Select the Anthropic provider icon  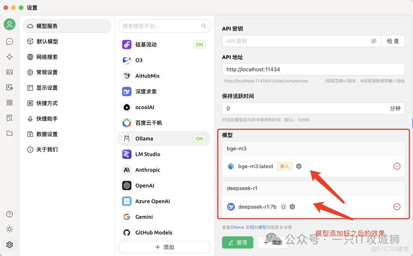click(x=127, y=170)
